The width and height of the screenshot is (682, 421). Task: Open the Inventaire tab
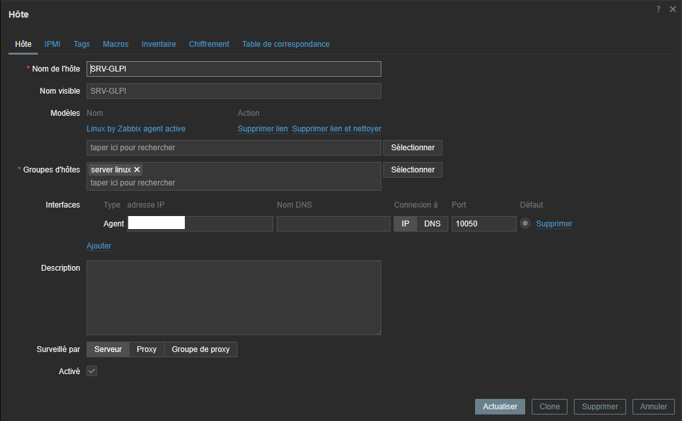tap(159, 44)
